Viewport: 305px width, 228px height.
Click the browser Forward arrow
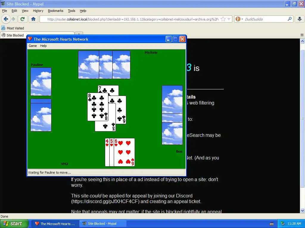tap(13, 19)
